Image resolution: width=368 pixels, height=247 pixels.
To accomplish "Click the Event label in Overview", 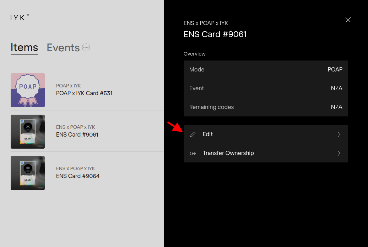I will [196, 88].
